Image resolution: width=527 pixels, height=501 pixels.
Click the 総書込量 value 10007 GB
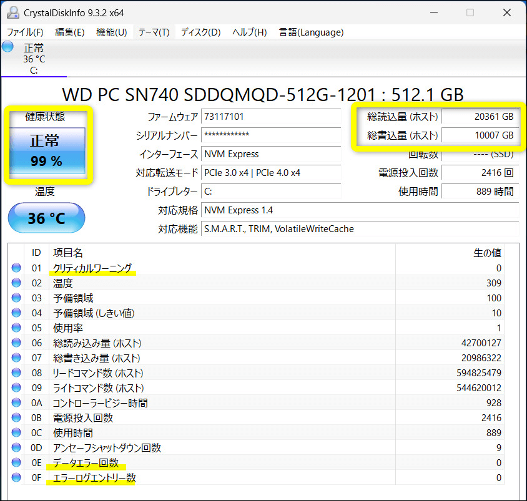coord(480,135)
